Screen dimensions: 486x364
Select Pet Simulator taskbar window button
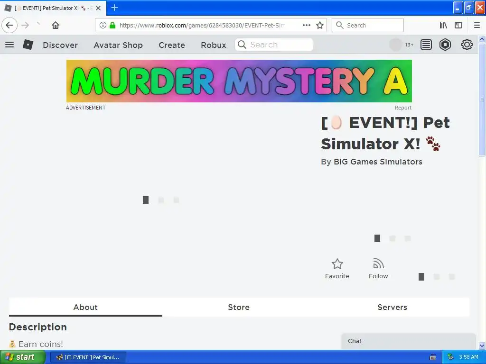coord(88,357)
